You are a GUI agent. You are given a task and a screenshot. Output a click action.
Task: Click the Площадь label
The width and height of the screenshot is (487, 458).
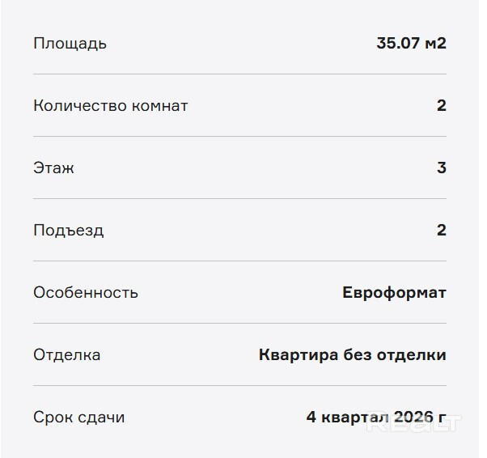point(70,44)
